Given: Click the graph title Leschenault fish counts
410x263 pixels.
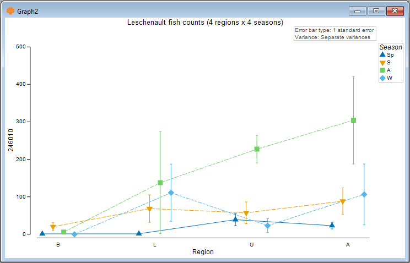Looking at the screenshot, I should tap(205, 23).
